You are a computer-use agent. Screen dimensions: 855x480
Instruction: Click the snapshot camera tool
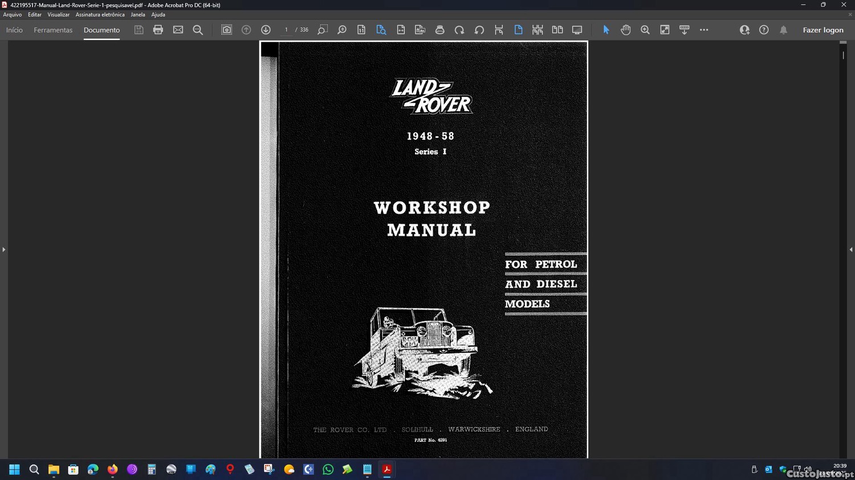[x=226, y=30]
